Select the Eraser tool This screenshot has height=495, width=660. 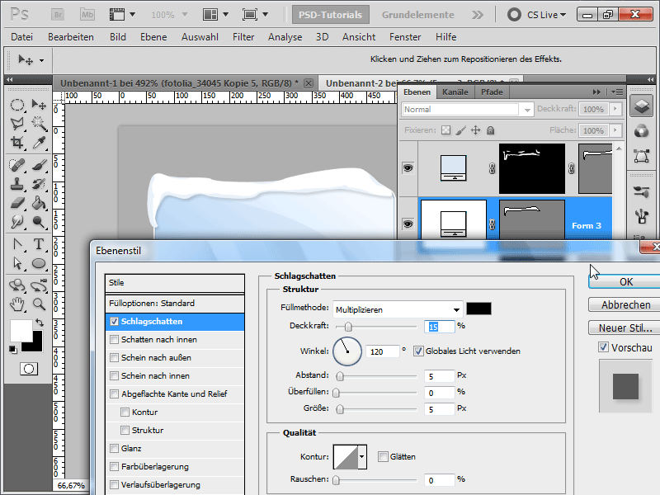(x=16, y=203)
